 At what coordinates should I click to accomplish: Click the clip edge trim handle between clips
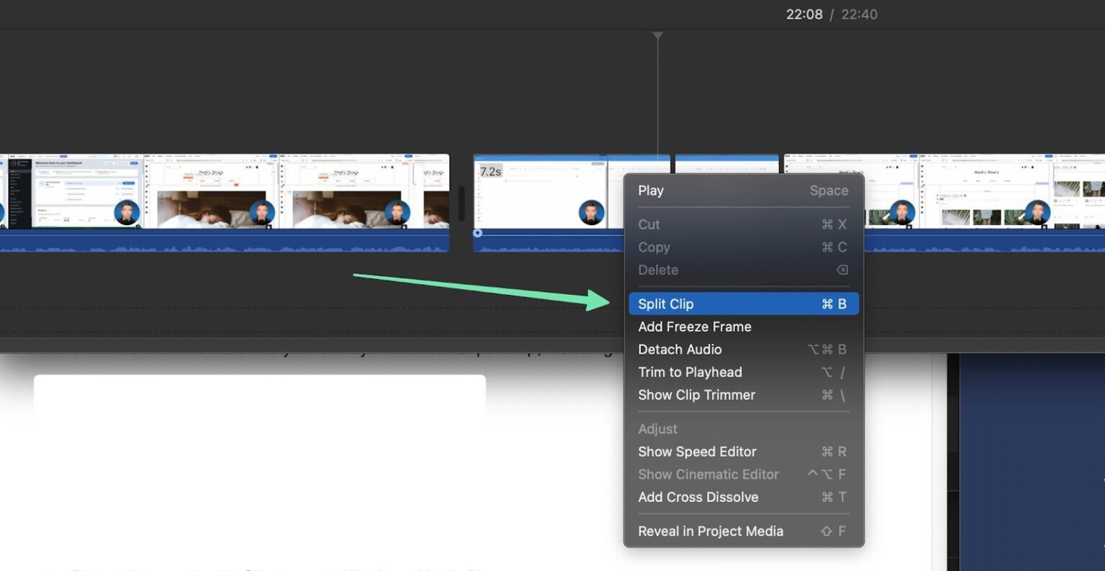(x=461, y=204)
